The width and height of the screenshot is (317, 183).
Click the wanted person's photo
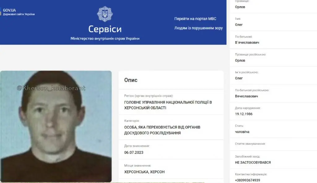click(56, 126)
